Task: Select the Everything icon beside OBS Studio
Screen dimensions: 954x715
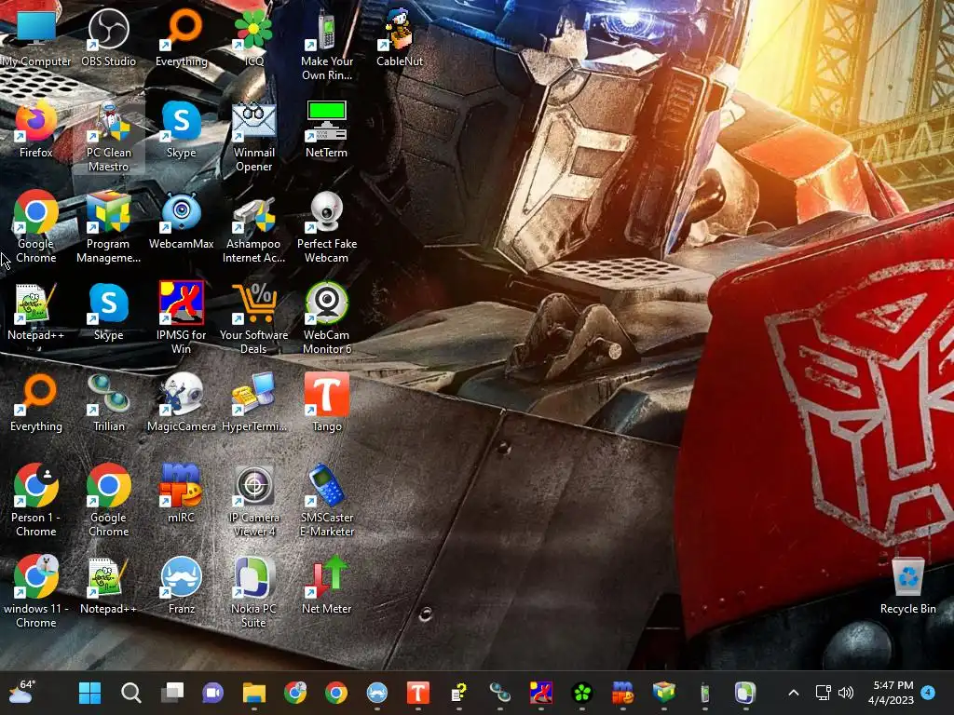Action: (x=182, y=36)
